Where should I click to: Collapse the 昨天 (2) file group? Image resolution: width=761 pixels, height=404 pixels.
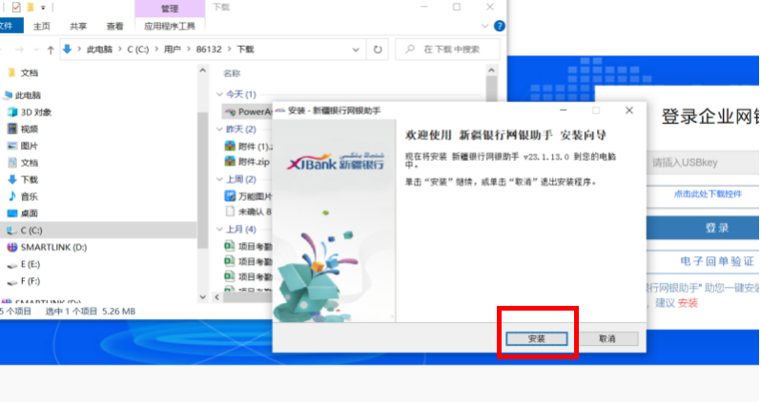[219, 129]
